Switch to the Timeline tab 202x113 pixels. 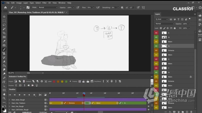12,89
